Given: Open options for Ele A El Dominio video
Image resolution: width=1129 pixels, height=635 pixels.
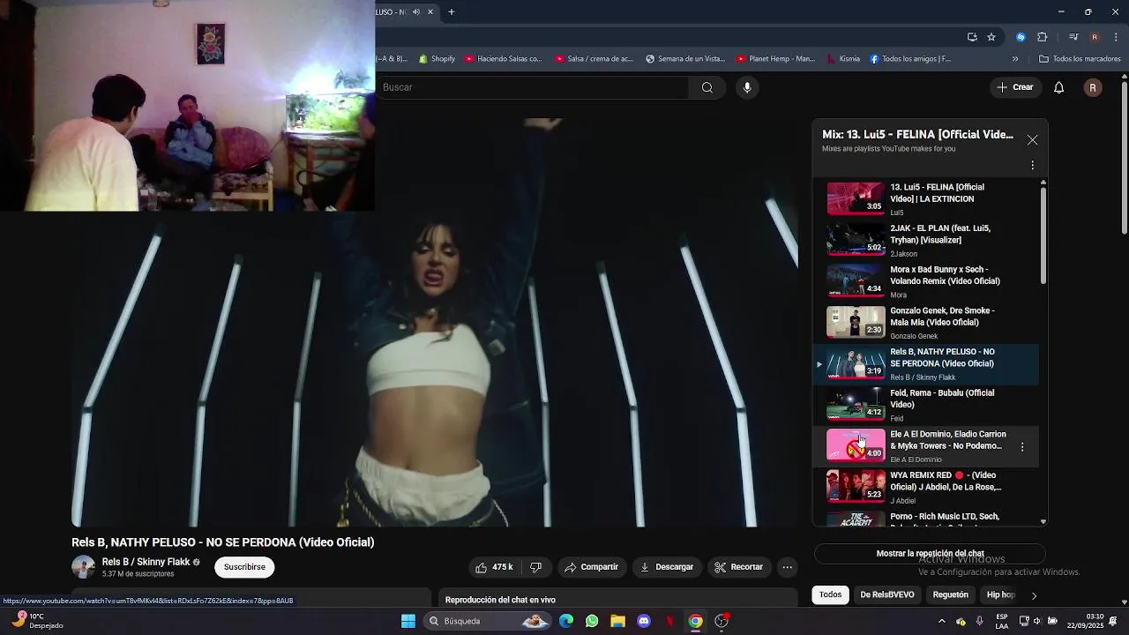Looking at the screenshot, I should pos(1022,447).
